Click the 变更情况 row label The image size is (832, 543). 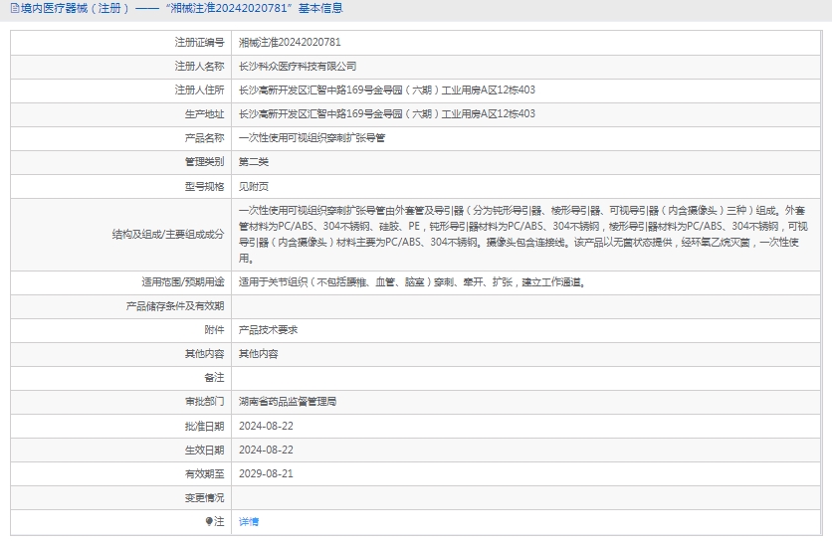205,497
